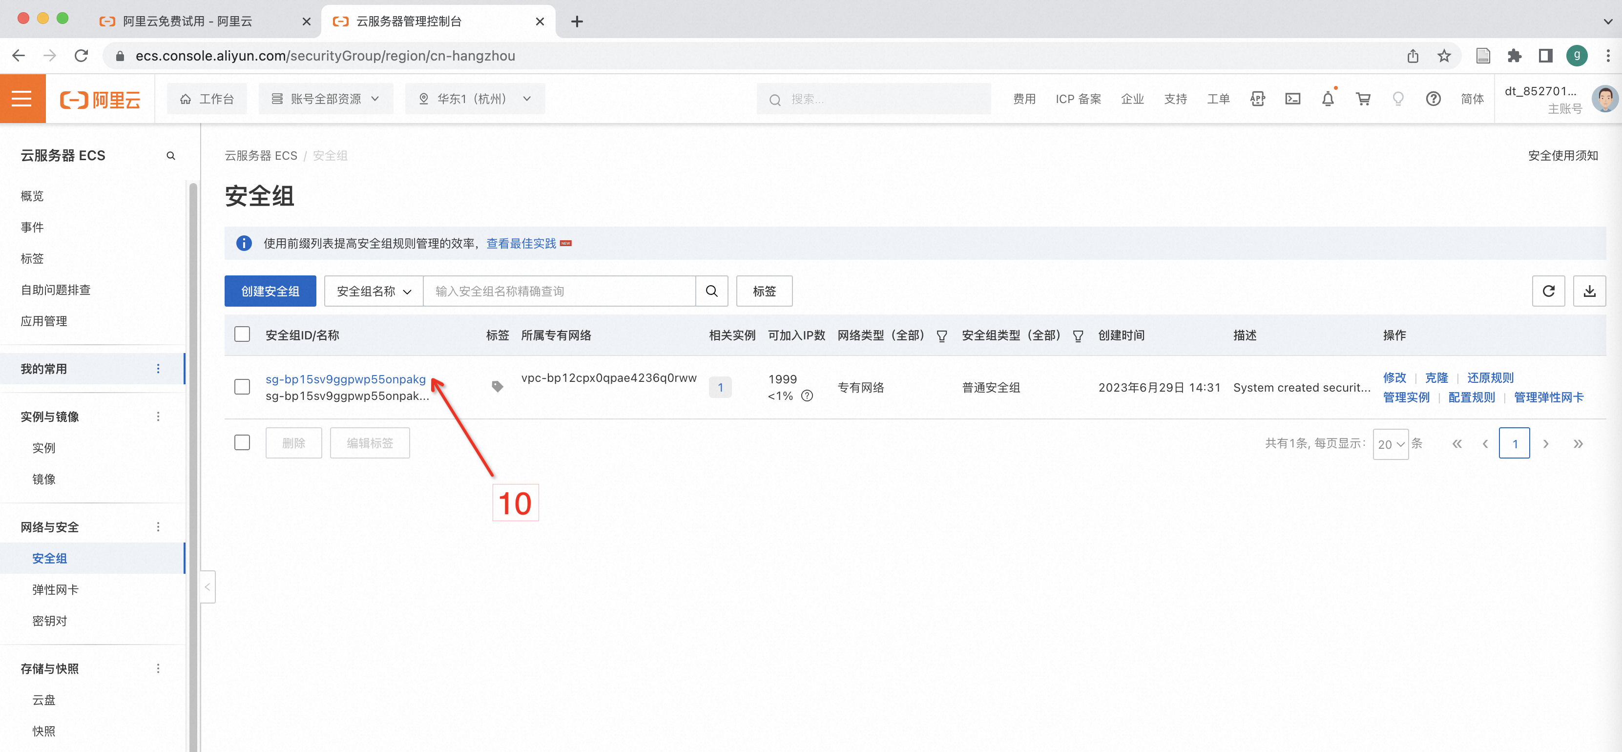
Task: Open the 20 per-page size dropdown
Action: (x=1390, y=444)
